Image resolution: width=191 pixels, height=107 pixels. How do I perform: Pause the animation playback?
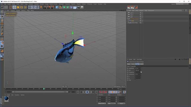coord(87,92)
